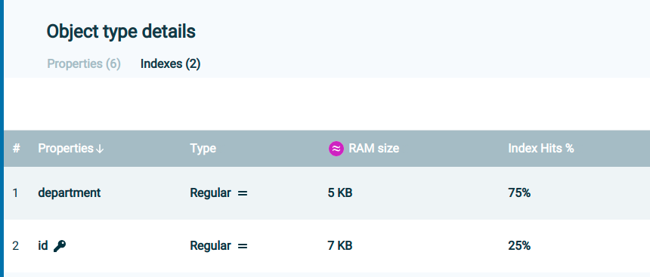Image resolution: width=650 pixels, height=277 pixels.
Task: Sort by the RAM size column header
Action: coord(374,148)
